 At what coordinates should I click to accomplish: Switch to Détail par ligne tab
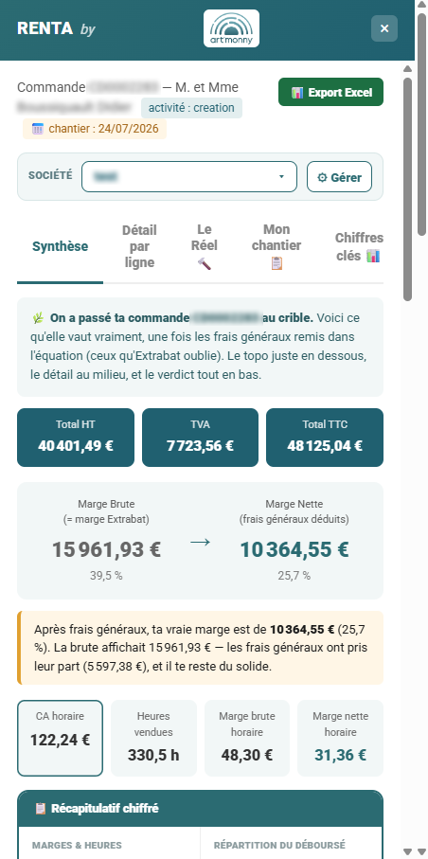[x=139, y=246]
